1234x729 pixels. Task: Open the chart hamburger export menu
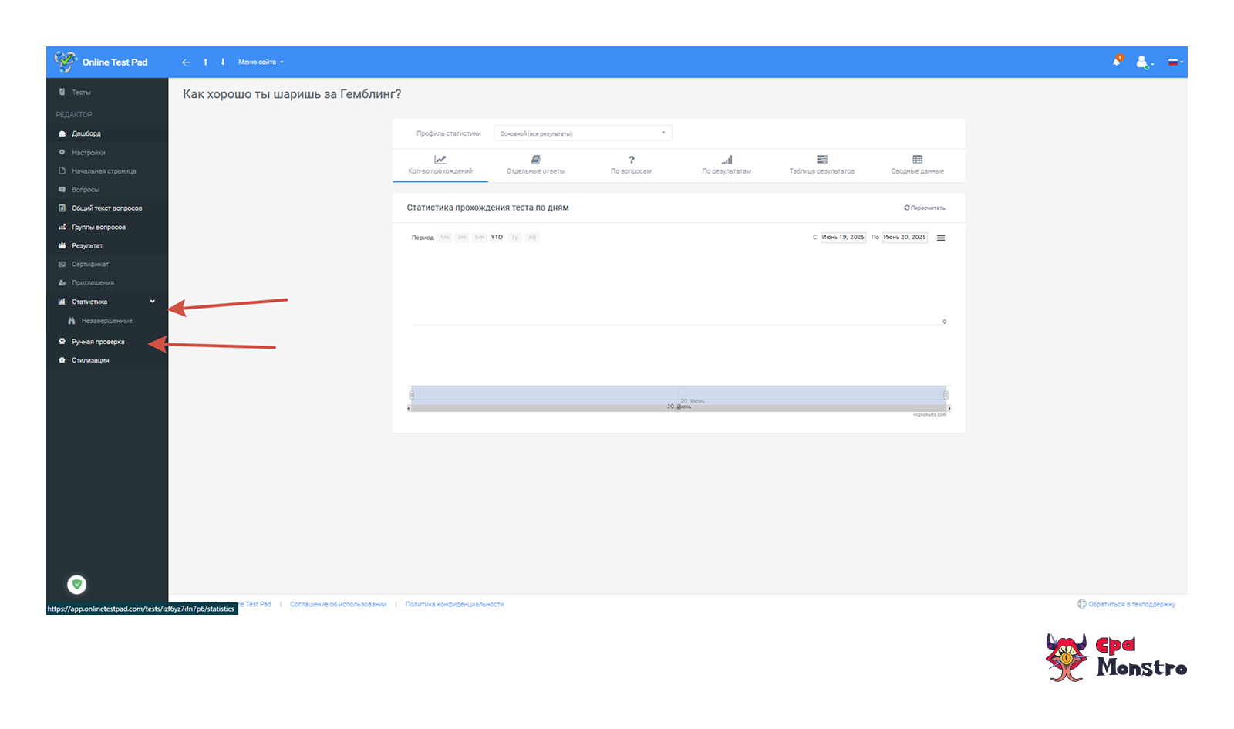point(941,238)
